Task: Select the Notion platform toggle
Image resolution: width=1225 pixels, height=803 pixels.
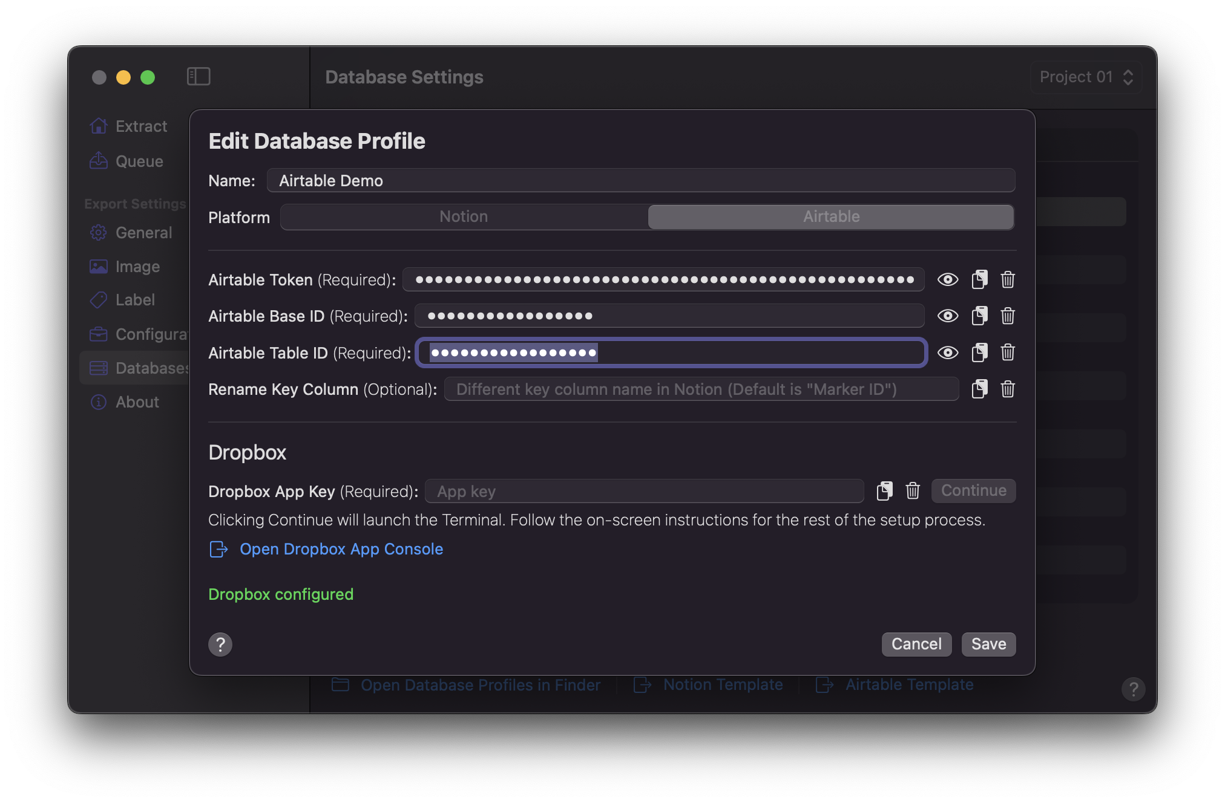Action: tap(463, 216)
